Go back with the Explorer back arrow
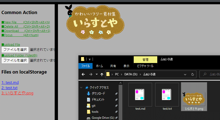Image resolution: width=220 pixels, height=120 pixels. tap(83, 74)
